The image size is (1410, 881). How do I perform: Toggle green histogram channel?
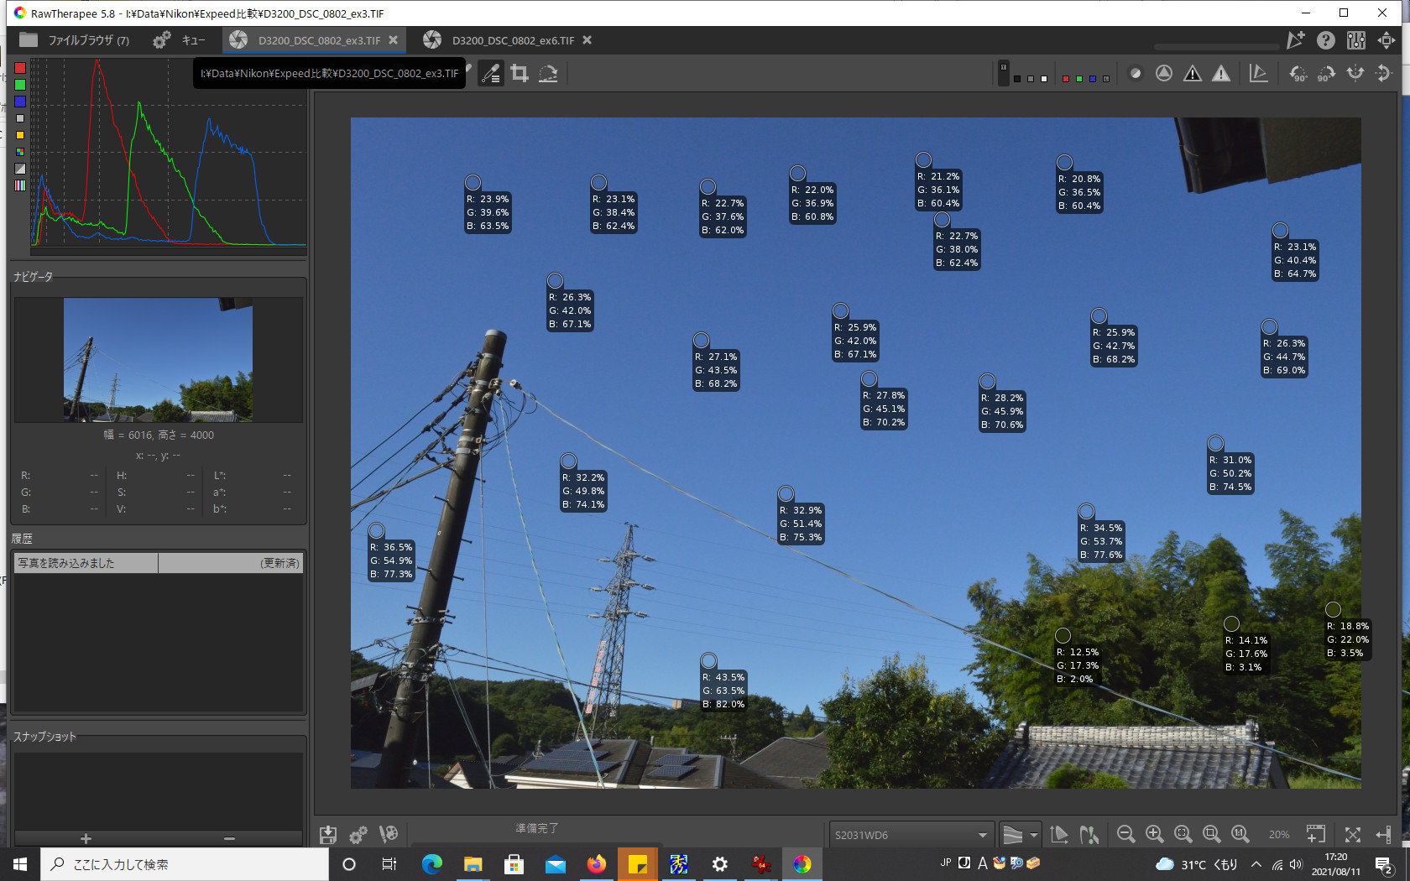(x=20, y=85)
